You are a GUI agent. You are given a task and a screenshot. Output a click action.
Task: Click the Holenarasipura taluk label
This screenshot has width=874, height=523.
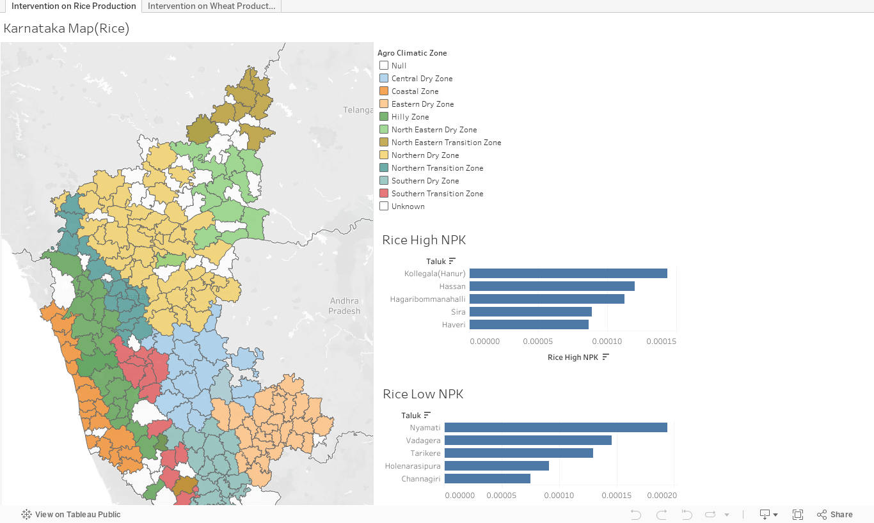tap(413, 465)
